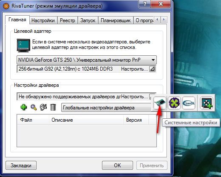The image size is (221, 177).
Task: Switch to the Настройки tab
Action: (43, 20)
